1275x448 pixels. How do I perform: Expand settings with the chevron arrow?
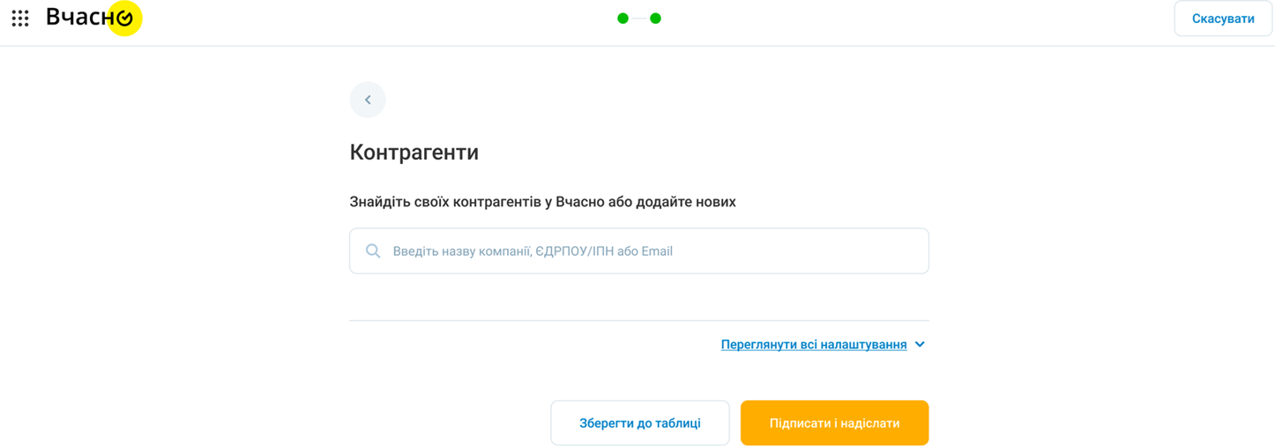(x=920, y=345)
